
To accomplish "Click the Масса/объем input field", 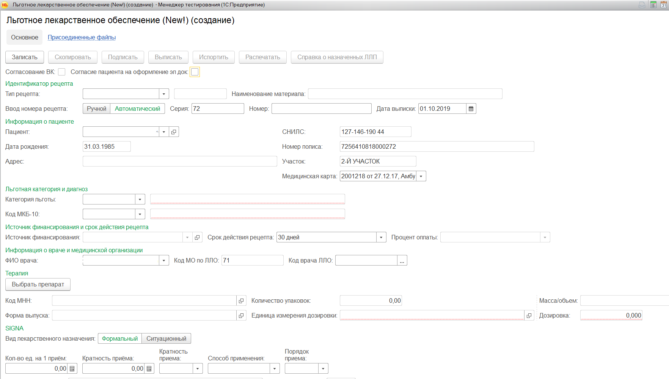I will (625, 300).
